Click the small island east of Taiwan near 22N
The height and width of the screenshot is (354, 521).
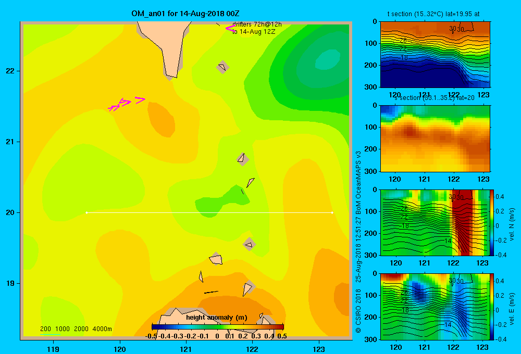click(x=222, y=67)
